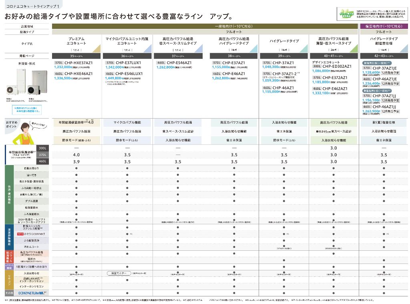This screenshot has width=410, height=304.
Task: Click the green 快適・便利機能 category bar
Action: tap(9, 194)
